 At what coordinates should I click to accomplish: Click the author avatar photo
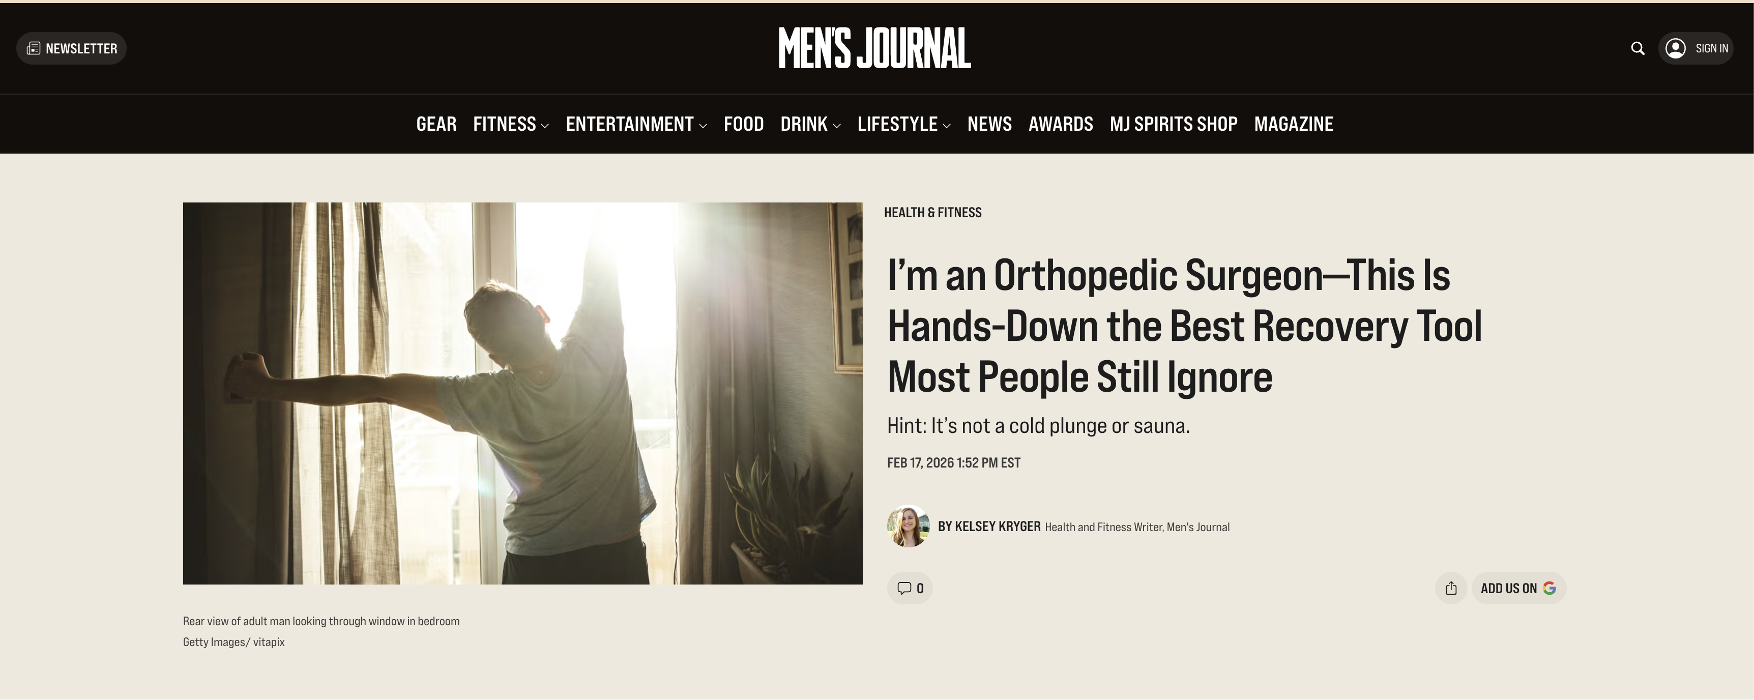tap(909, 527)
